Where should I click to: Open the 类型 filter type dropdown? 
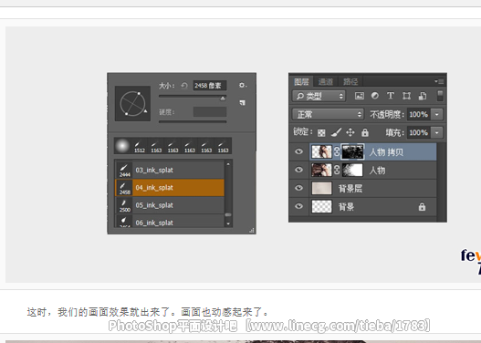pyautogui.click(x=319, y=97)
